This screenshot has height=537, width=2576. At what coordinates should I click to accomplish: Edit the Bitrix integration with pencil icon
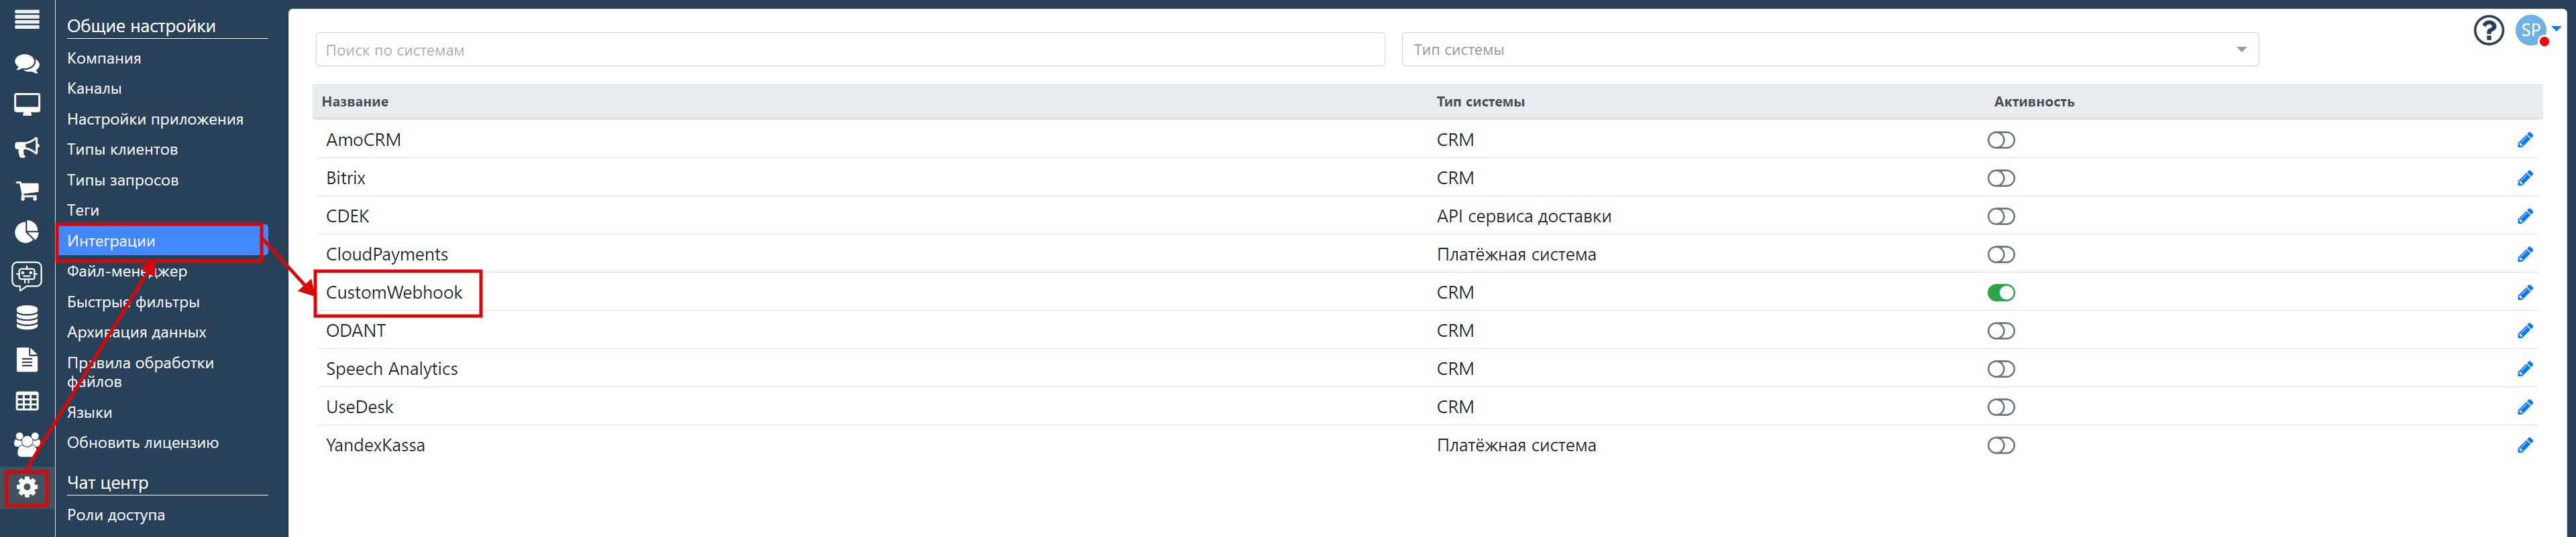click(2525, 177)
